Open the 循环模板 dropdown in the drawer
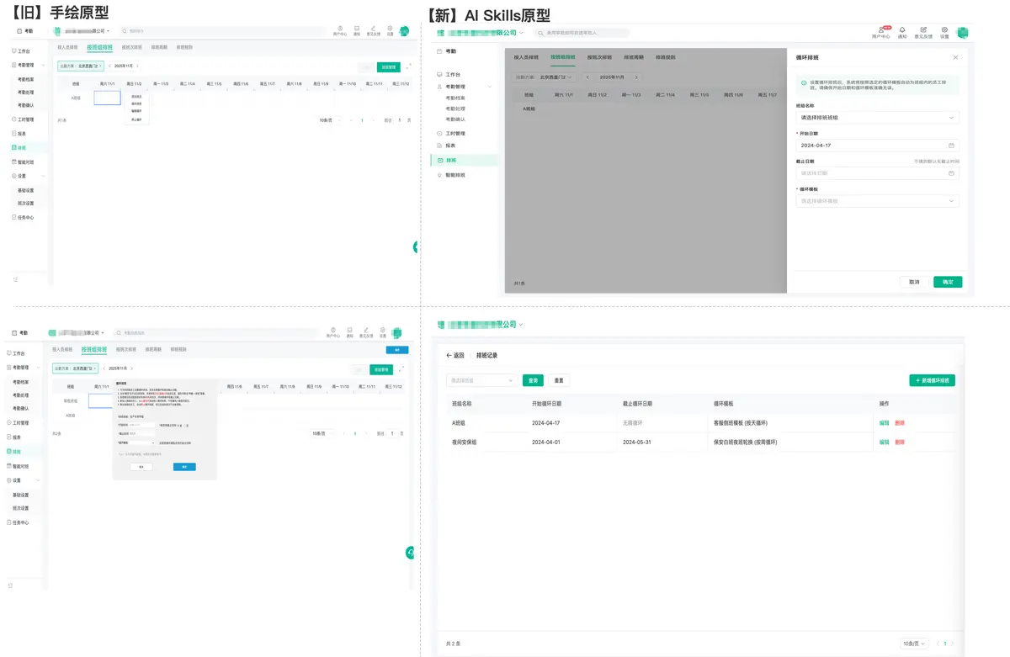 [x=951, y=201]
